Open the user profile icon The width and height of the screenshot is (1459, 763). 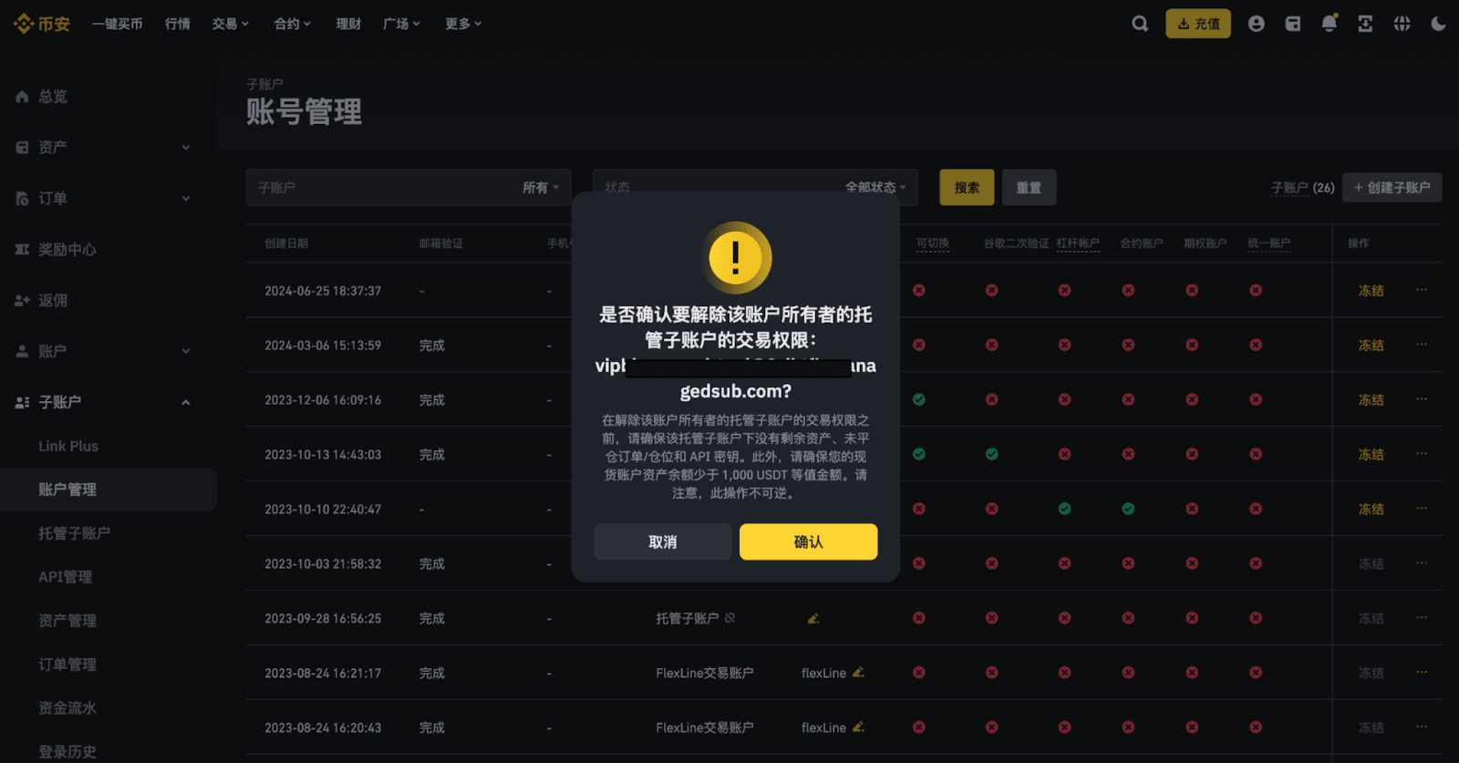click(x=1256, y=24)
